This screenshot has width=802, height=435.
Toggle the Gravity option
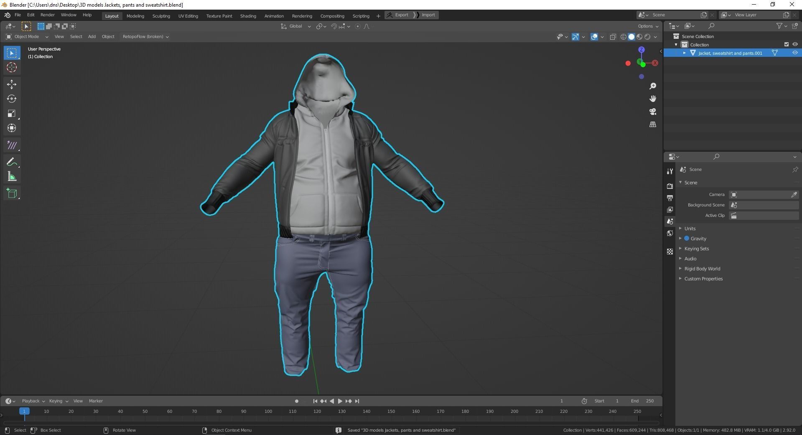click(687, 239)
